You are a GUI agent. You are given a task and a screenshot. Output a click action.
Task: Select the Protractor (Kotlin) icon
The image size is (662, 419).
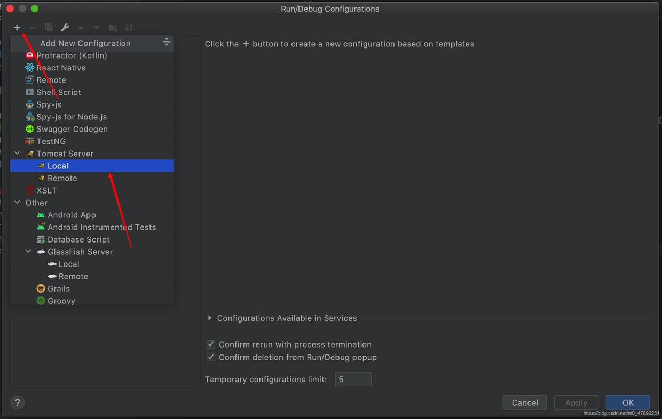point(29,55)
